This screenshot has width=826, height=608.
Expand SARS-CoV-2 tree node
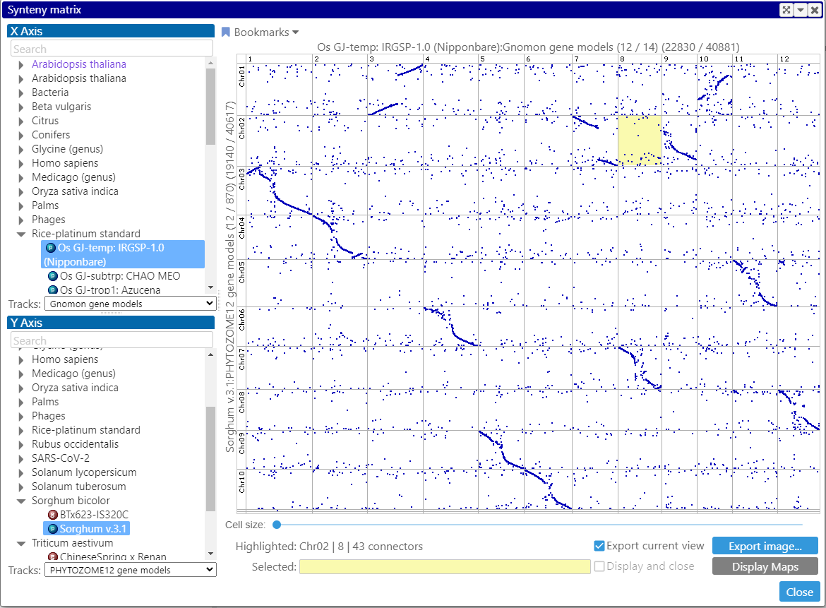tap(21, 459)
